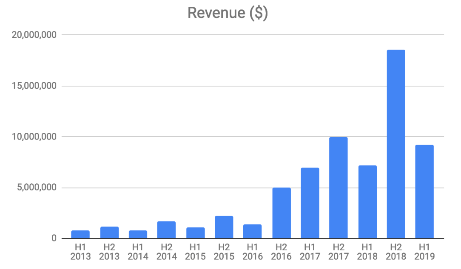This screenshot has width=461, height=269.
Task: Select the H1 2016 bar
Action: coord(253,232)
